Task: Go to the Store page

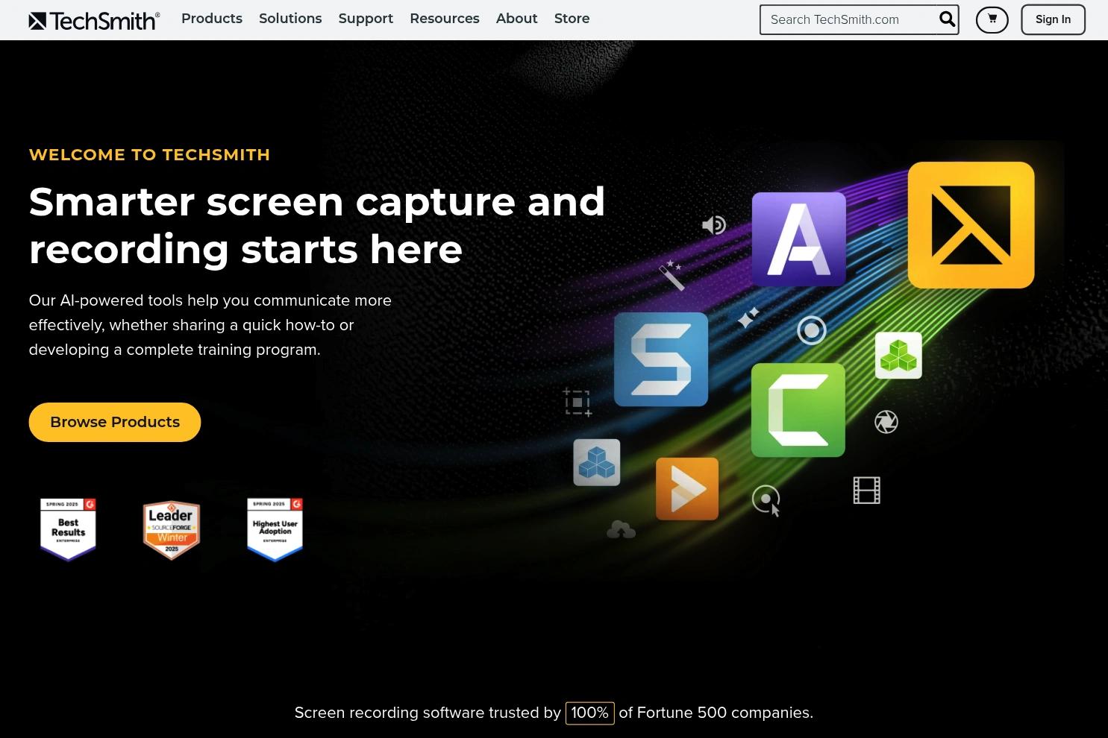Action: (x=572, y=19)
